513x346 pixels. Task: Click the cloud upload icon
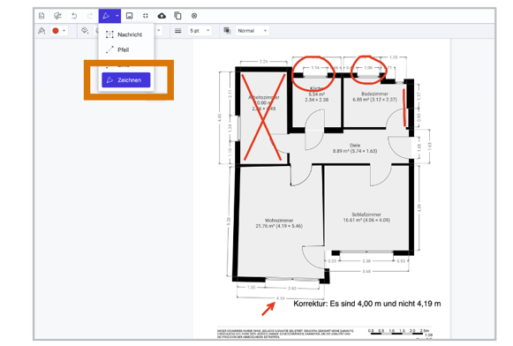coord(162,16)
